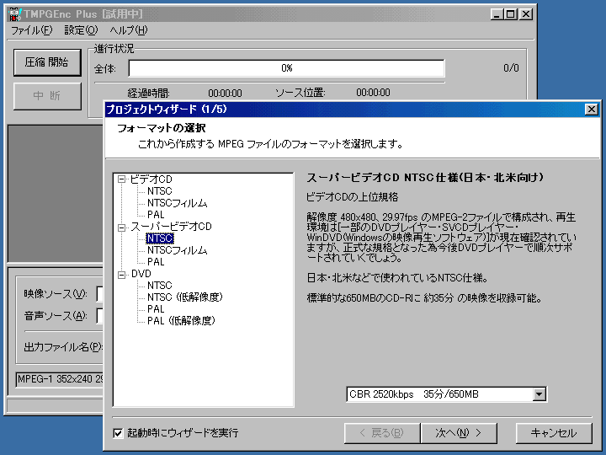Collapse the スーパービデオCD tree node
606x455 pixels.
122,227
